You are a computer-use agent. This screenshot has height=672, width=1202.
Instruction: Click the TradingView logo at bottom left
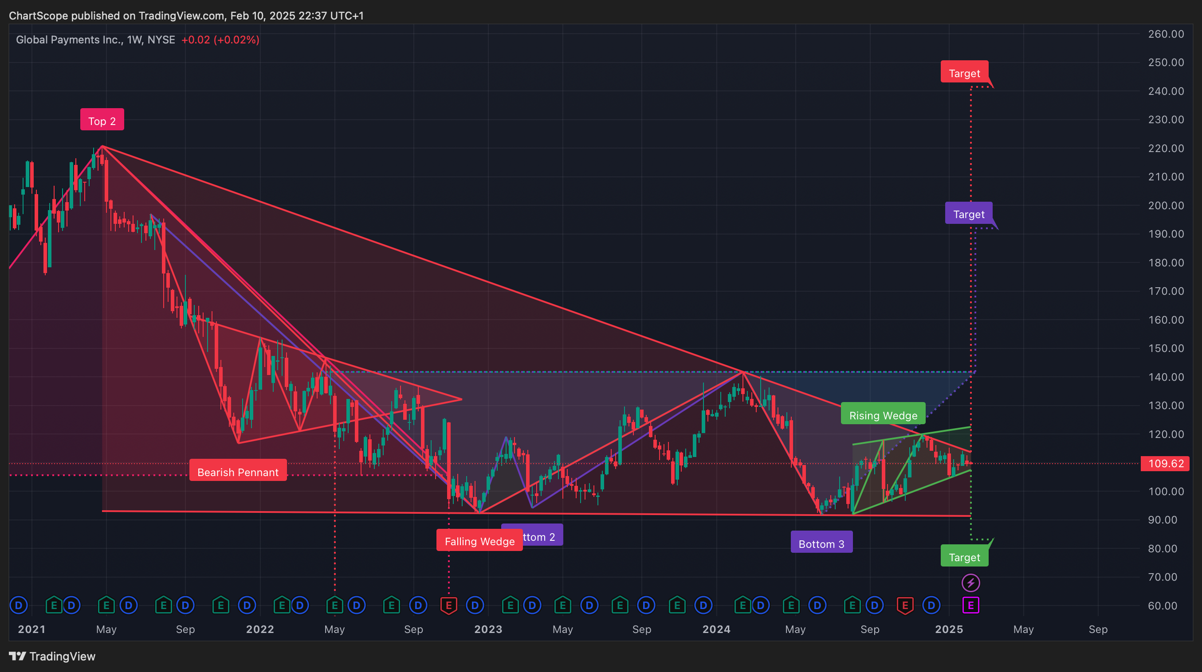coord(52,656)
